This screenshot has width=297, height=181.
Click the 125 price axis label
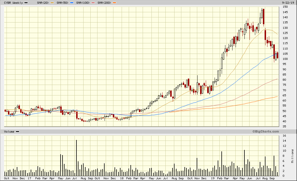(285, 33)
